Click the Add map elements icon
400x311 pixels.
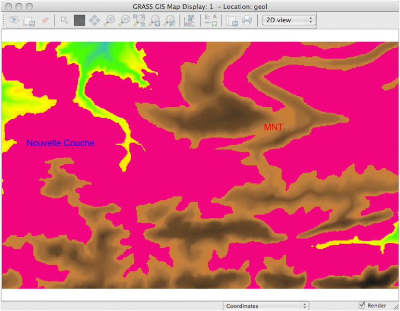click(x=210, y=20)
